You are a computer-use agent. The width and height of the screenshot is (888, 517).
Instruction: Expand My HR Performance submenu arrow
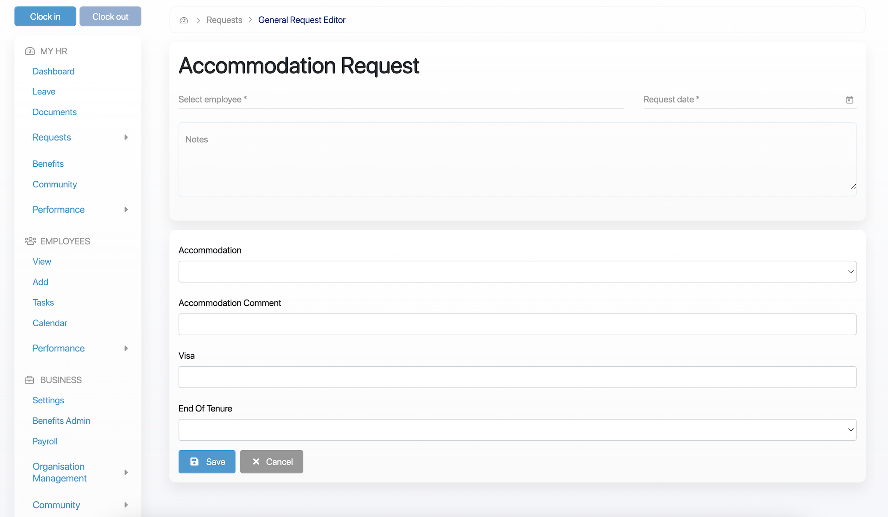126,209
